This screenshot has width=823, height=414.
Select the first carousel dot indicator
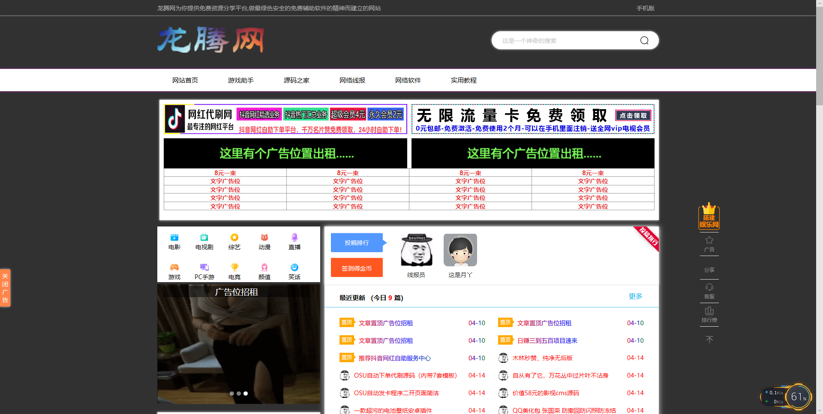pos(232,393)
